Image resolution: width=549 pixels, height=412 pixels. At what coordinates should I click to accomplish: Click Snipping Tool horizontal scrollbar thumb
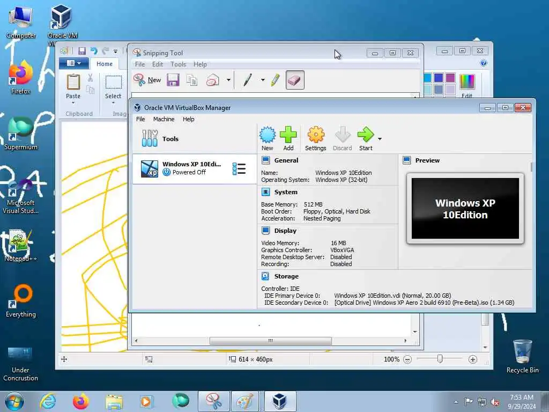click(270, 341)
